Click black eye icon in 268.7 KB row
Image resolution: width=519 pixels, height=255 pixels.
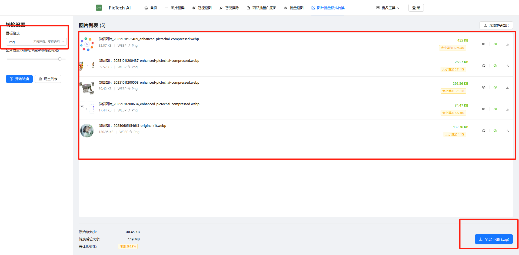pyautogui.click(x=484, y=66)
